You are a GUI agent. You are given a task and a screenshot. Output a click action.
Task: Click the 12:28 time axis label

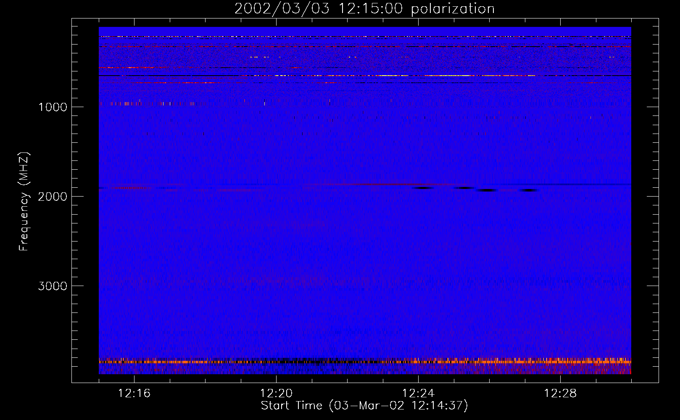pos(560,394)
